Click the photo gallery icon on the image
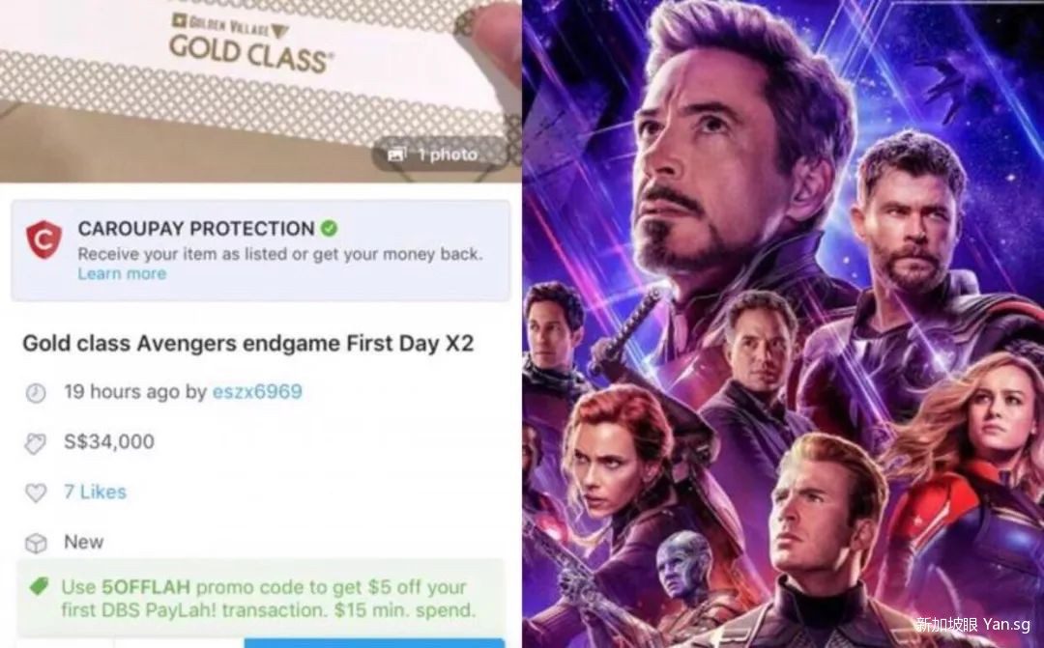 click(x=397, y=155)
